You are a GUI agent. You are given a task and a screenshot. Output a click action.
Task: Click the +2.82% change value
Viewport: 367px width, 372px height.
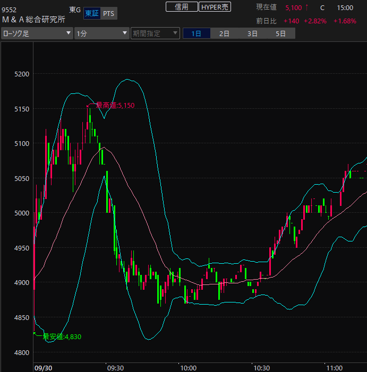(x=315, y=21)
